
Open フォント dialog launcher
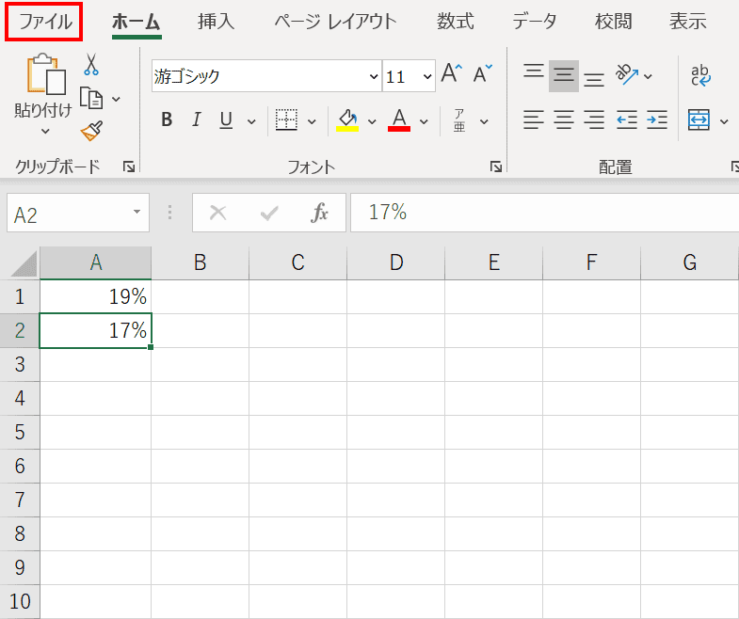[x=496, y=167]
